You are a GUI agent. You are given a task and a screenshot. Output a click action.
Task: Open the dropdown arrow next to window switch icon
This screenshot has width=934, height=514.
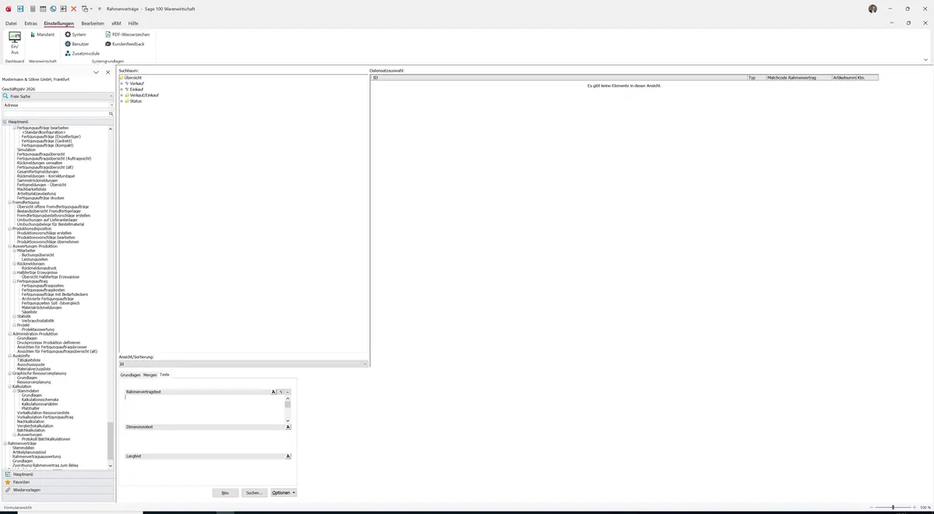click(91, 9)
